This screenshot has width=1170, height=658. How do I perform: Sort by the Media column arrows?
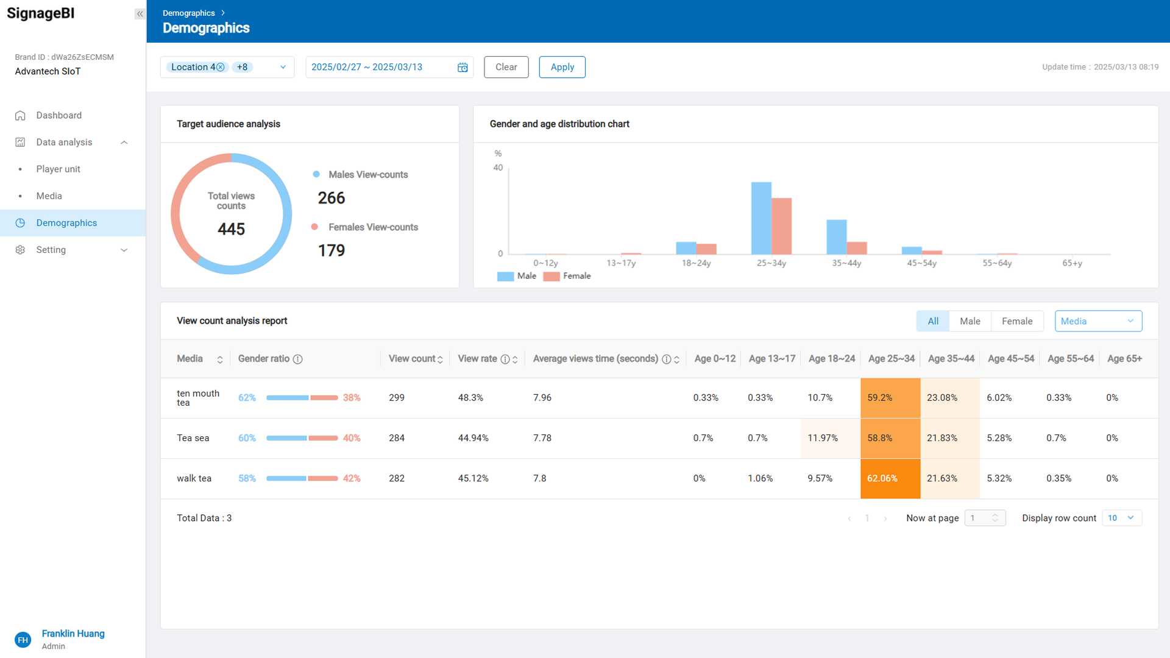(220, 359)
